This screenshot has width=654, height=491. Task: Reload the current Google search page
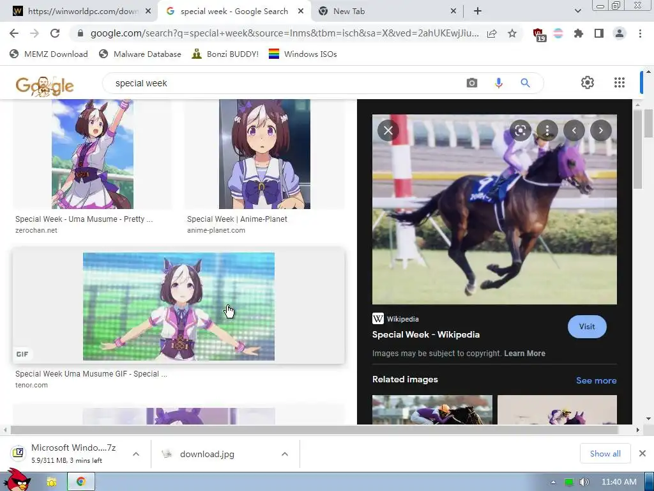(x=55, y=33)
